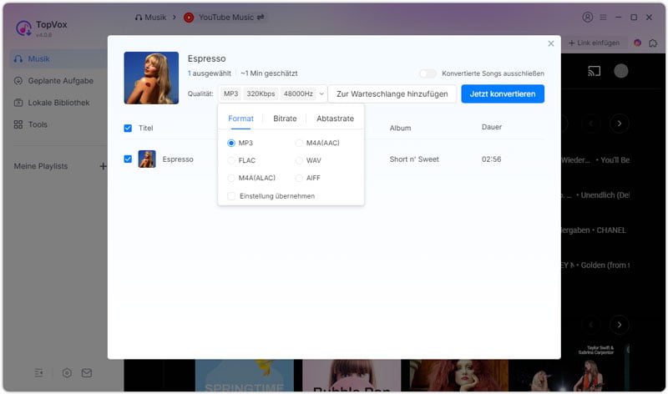
Task: Open the hamburger menu in title bar
Action: point(604,17)
